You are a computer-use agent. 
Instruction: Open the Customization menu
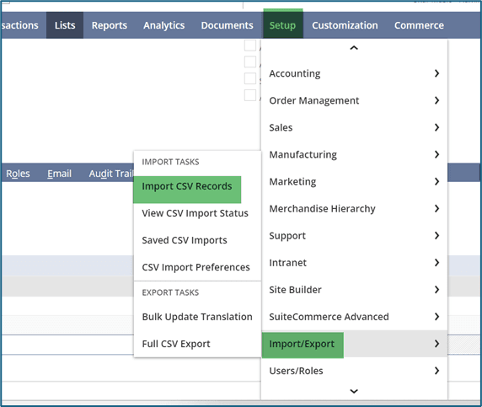click(x=345, y=25)
